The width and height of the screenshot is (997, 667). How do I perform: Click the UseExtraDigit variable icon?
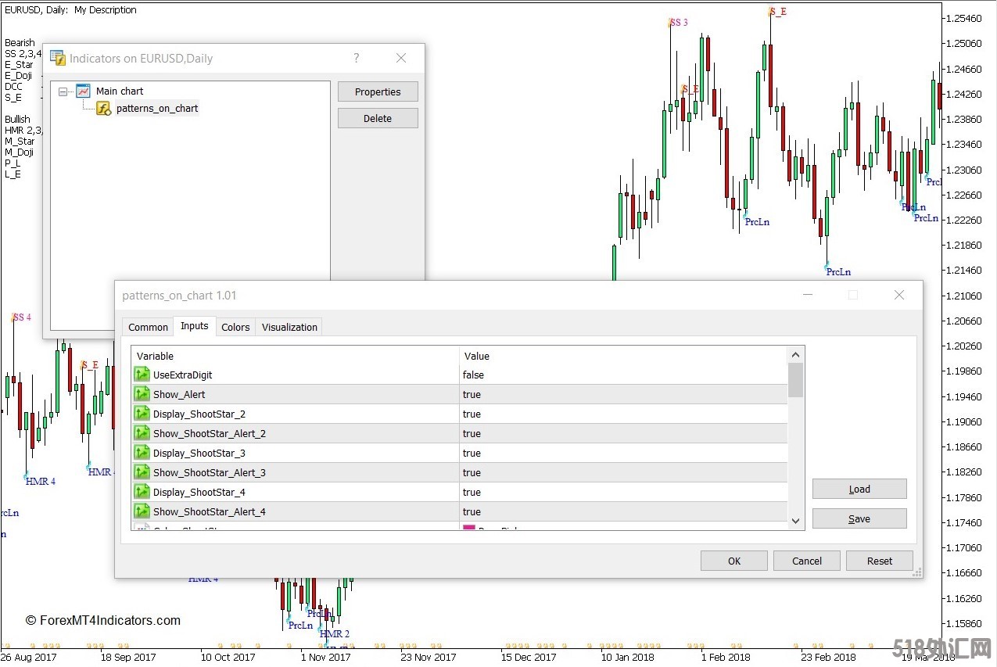click(142, 375)
